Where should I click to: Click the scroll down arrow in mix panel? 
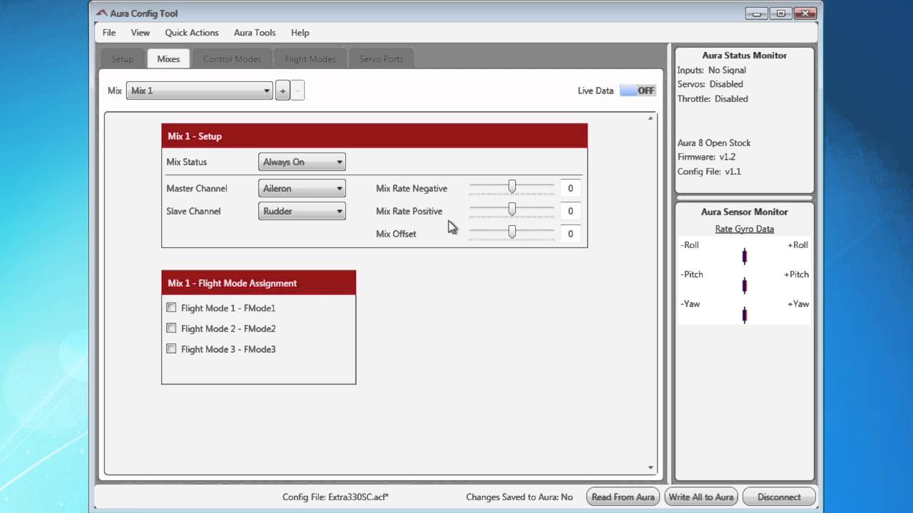[651, 468]
